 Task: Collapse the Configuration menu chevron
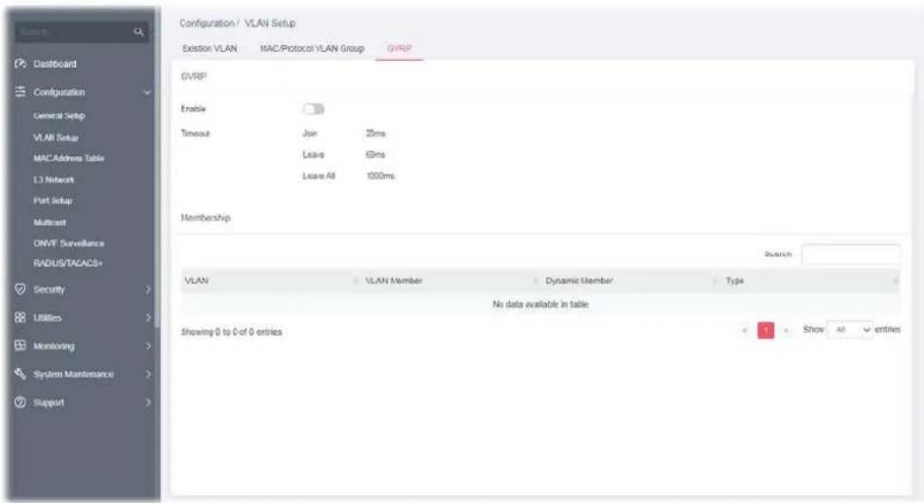pos(147,92)
